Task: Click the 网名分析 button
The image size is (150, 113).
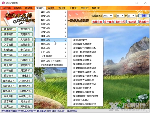Action: pyautogui.click(x=25, y=101)
